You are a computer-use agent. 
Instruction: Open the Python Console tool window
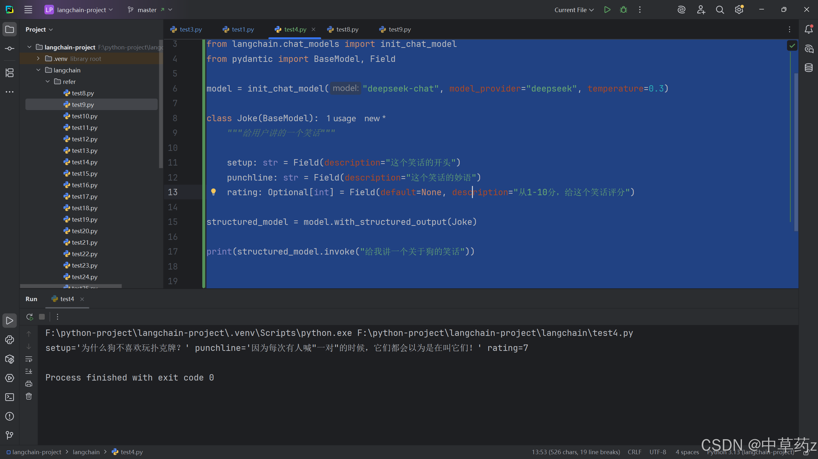(10, 340)
